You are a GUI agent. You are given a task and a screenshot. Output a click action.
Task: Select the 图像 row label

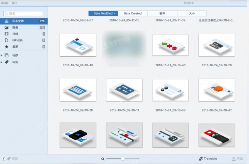point(15,27)
